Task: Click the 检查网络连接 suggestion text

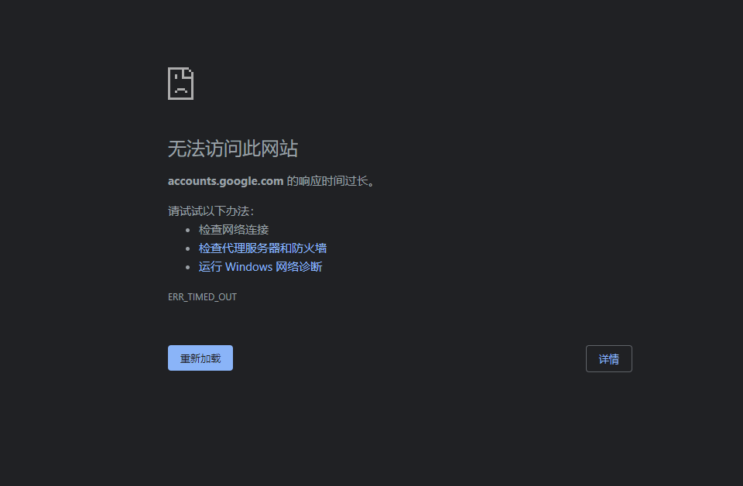Action: tap(234, 230)
